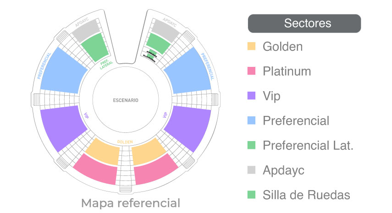Click the Vip purple legend swatch
This screenshot has width=392, height=213.
(251, 96)
